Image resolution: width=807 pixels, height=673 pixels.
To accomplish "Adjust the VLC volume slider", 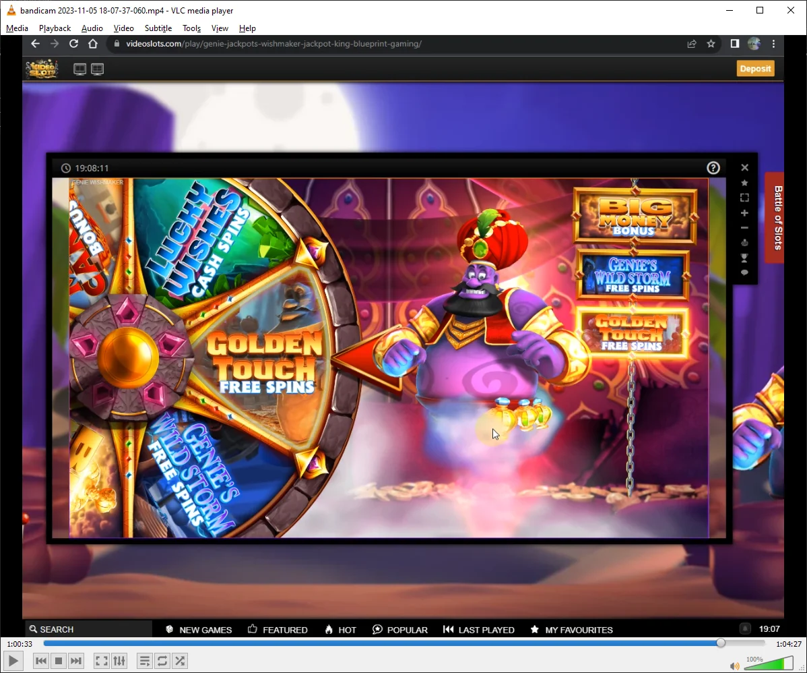I will tap(769, 663).
